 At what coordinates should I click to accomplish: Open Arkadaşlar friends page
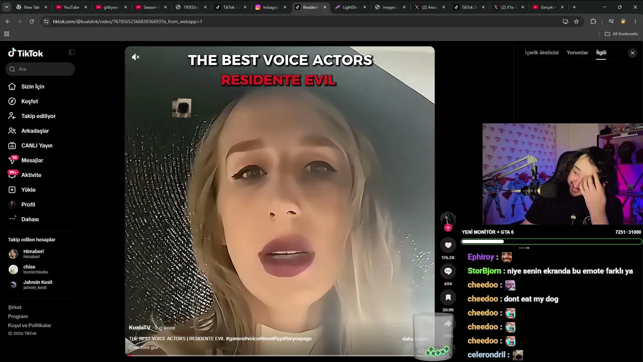35,131
